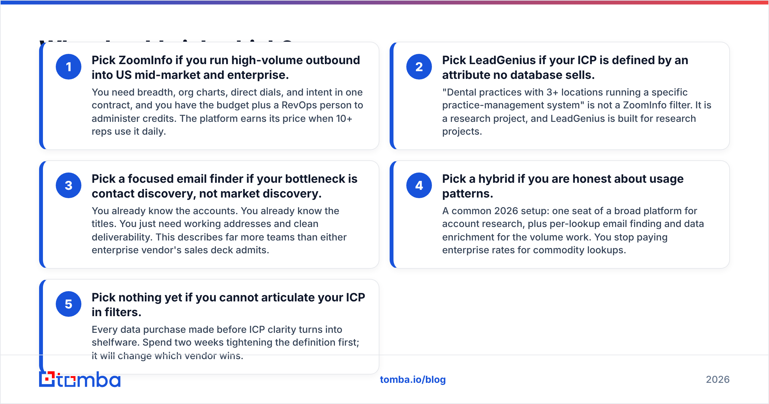The image size is (769, 404).
Task: Click the number 4 badge beside the hybrid heading
Action: coord(419,185)
